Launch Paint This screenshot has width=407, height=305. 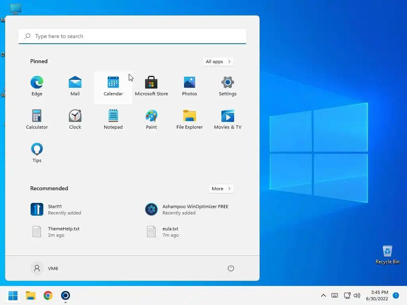click(x=151, y=120)
